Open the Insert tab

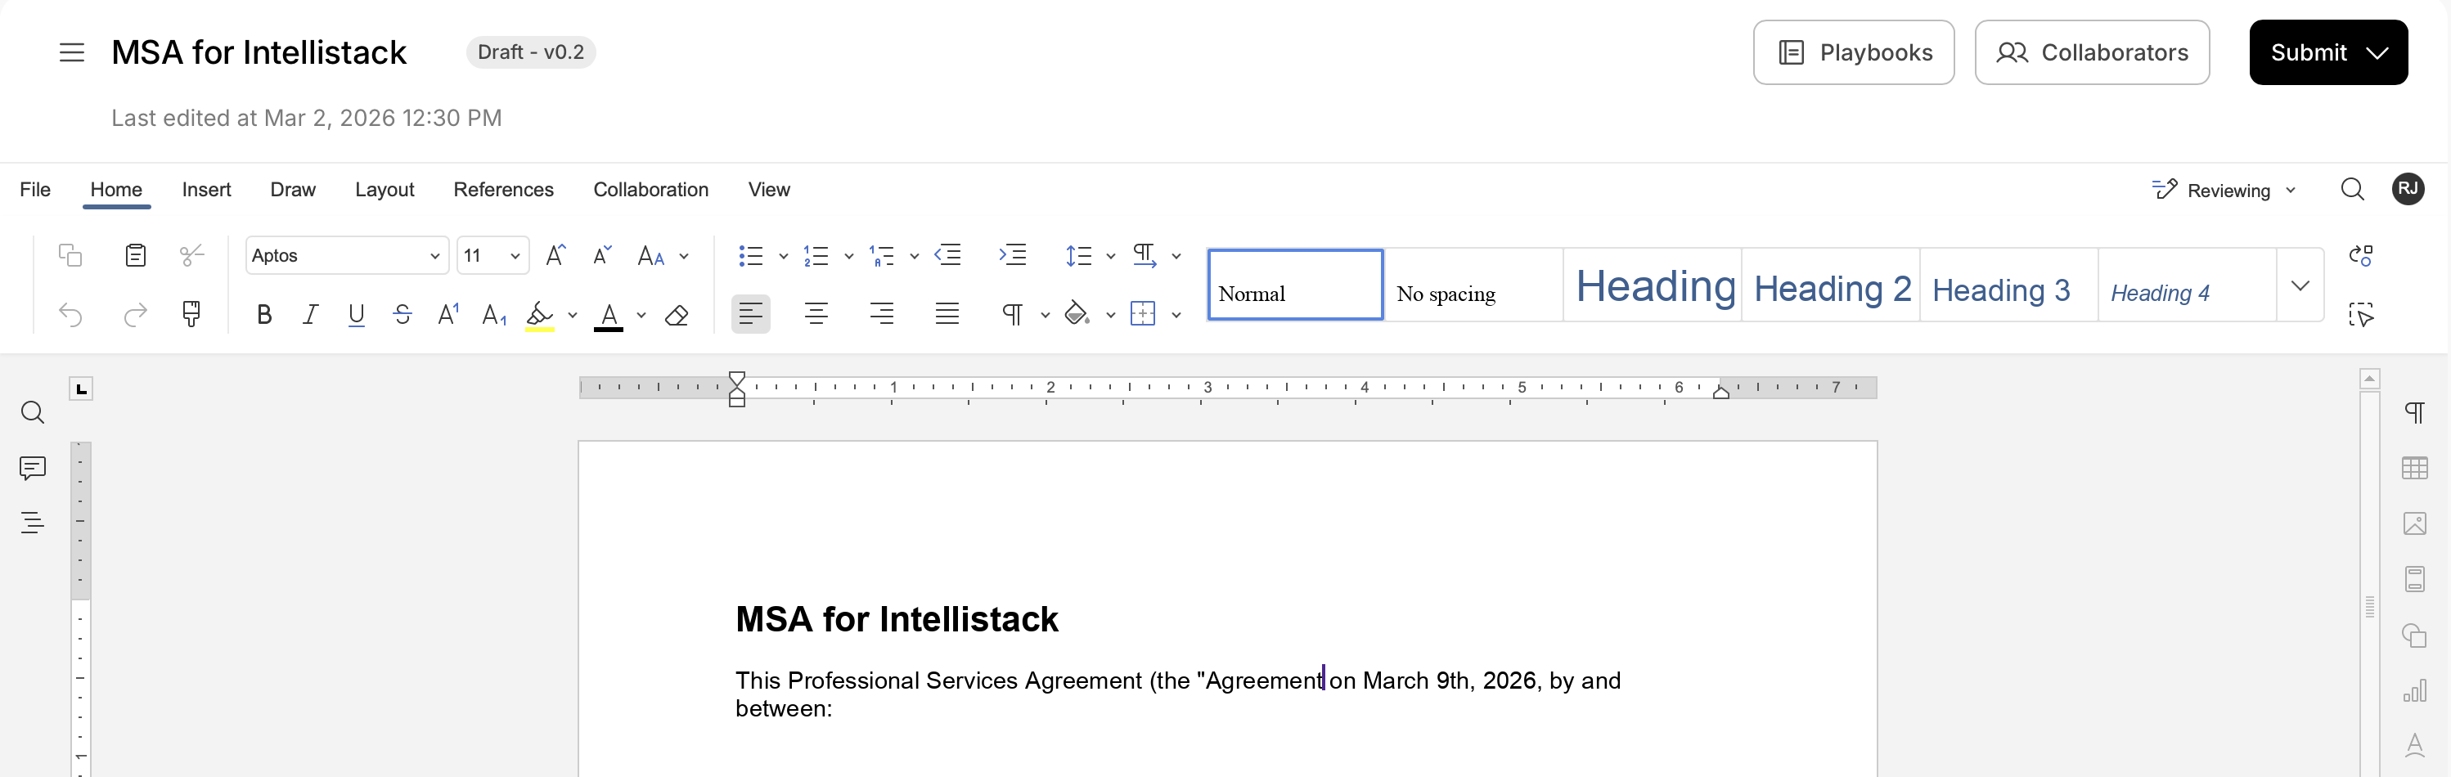206,189
